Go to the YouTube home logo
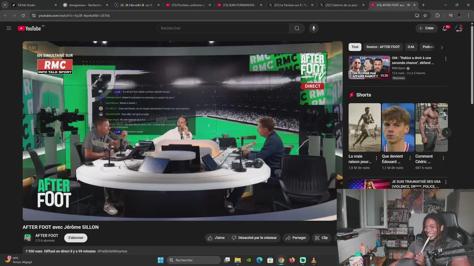Screen dimensions: 474x266 pos(29,28)
